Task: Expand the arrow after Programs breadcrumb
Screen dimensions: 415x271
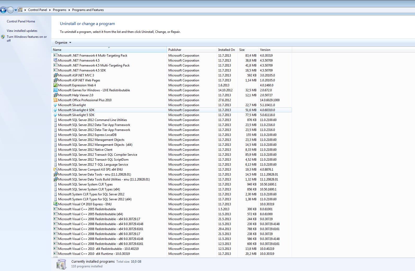Action: pos(69,10)
